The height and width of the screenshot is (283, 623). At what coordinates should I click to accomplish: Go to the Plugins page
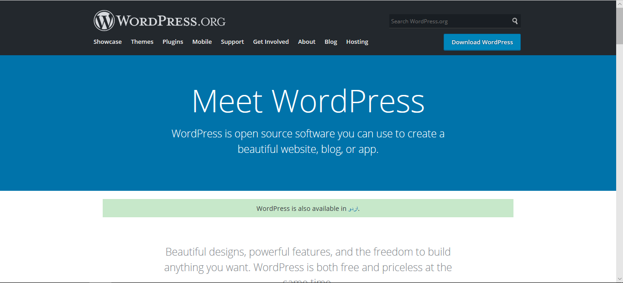pyautogui.click(x=173, y=42)
